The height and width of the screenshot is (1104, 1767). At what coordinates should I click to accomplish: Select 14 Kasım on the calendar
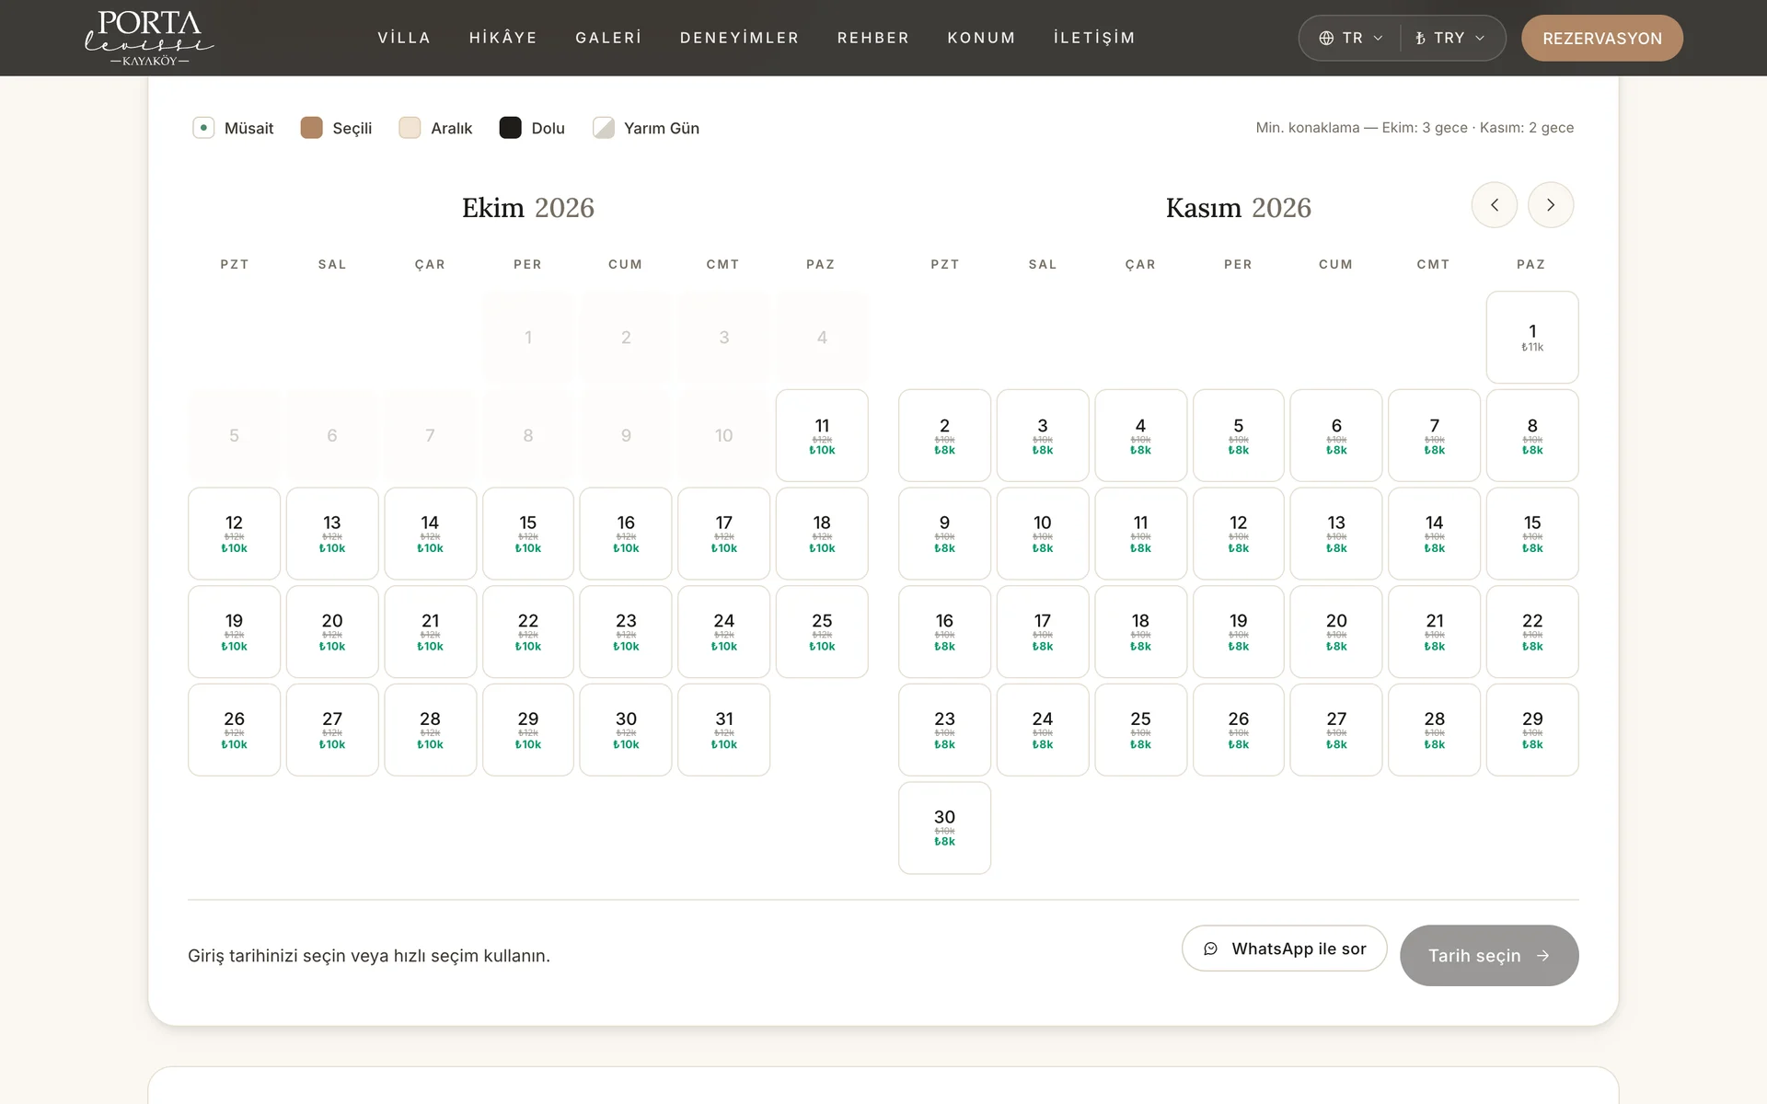(x=1434, y=534)
